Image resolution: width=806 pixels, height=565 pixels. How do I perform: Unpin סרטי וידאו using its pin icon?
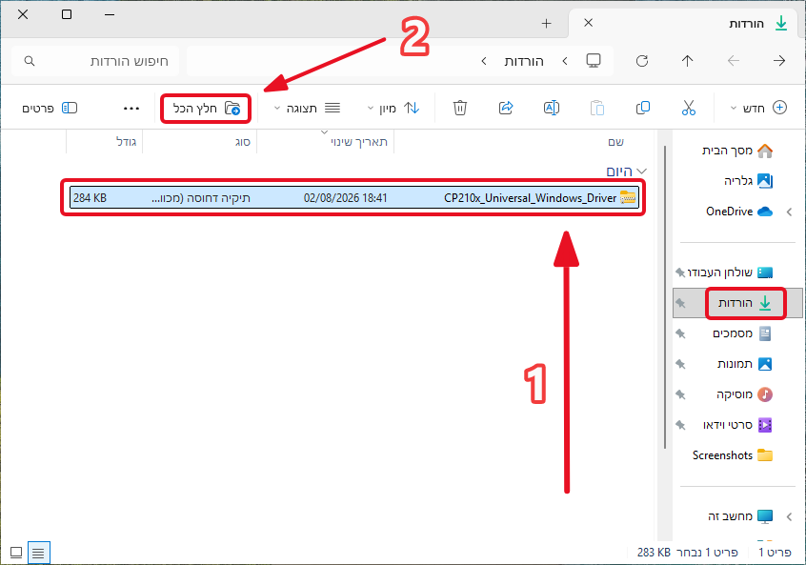tap(680, 425)
